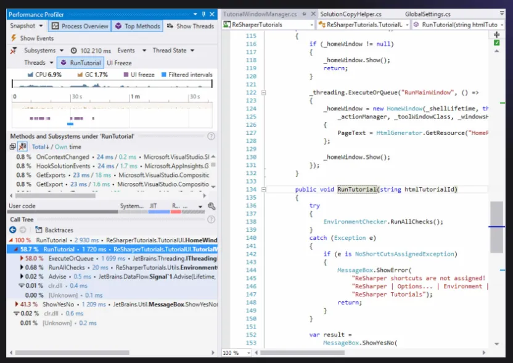Collapse the RunTutorial method at line 134

tap(264, 189)
